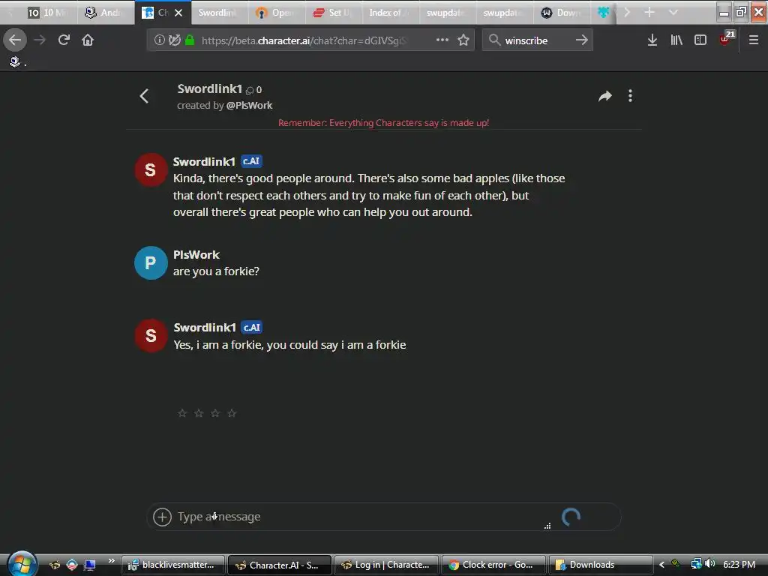Screen dimensions: 768x576
Task: Switch to the Down... tab
Action: (561, 12)
